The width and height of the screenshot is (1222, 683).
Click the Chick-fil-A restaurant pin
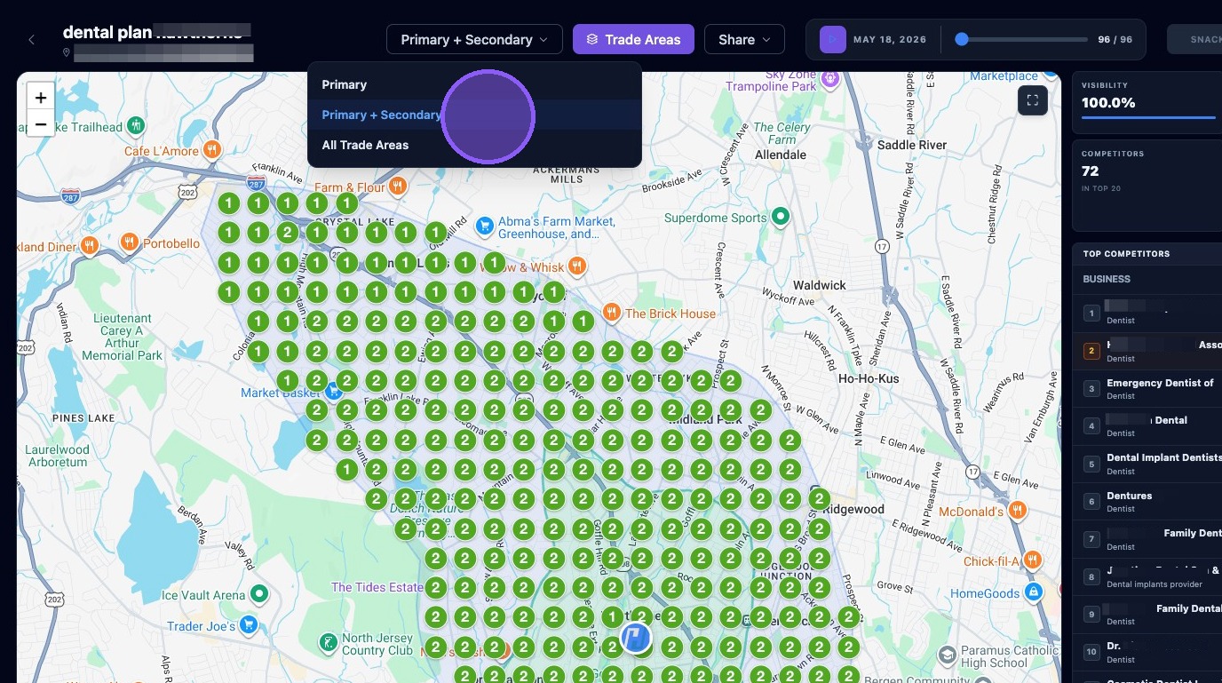pos(1032,560)
